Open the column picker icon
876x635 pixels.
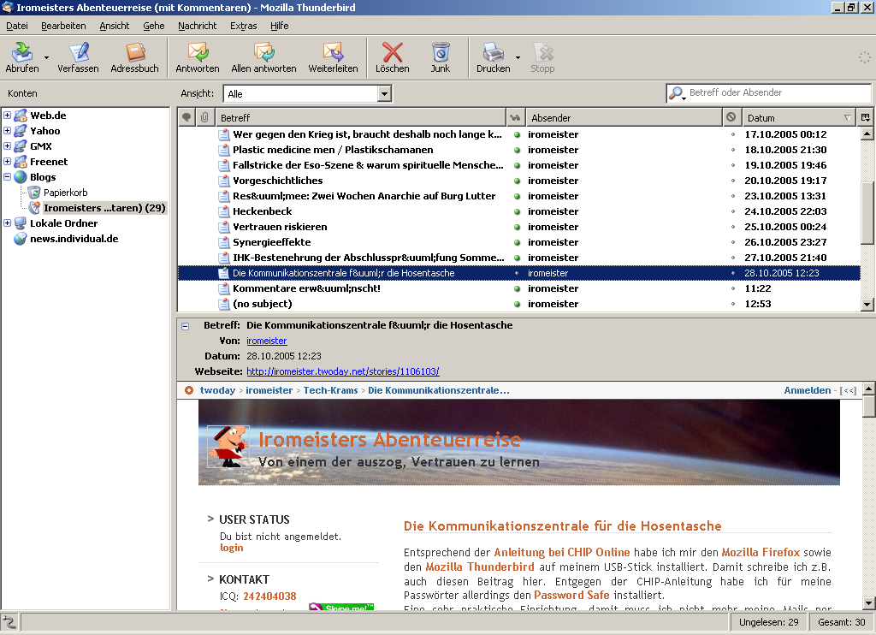click(866, 117)
